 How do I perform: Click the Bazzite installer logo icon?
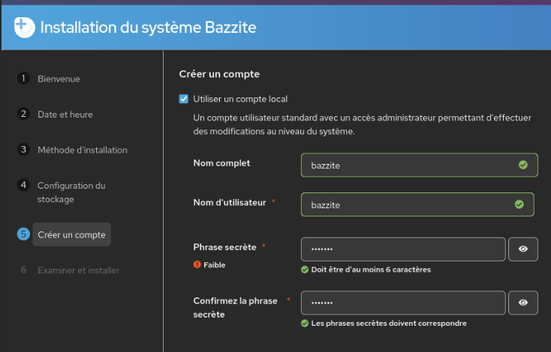coord(24,28)
